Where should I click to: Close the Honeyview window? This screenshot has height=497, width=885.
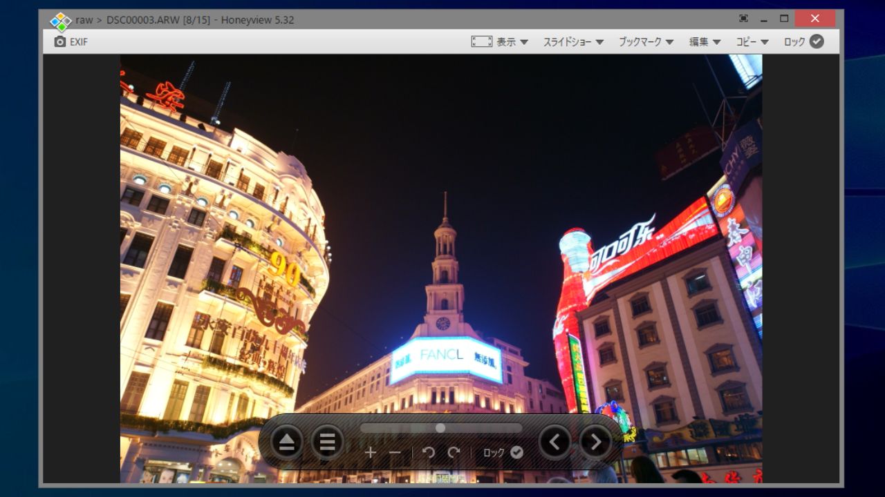[814, 19]
